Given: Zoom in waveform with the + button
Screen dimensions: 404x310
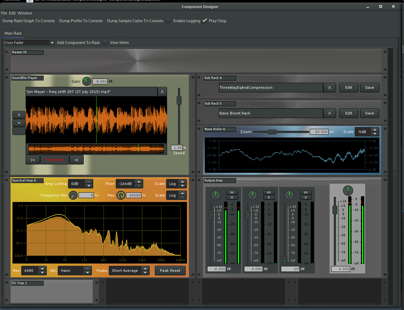Looking at the screenshot, I should coord(19,115).
